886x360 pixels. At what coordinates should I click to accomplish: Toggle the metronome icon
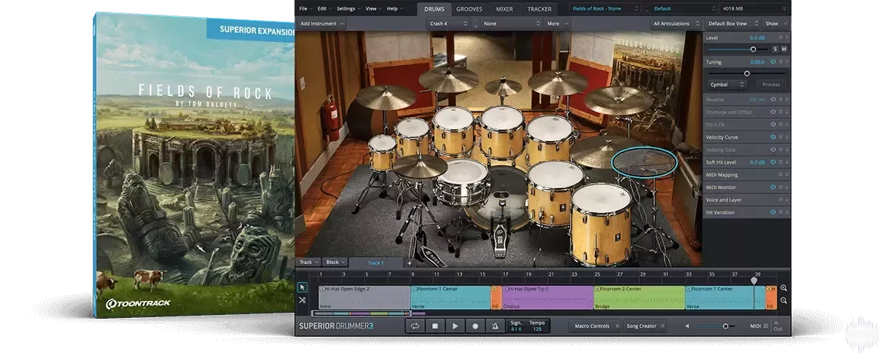coord(495,326)
